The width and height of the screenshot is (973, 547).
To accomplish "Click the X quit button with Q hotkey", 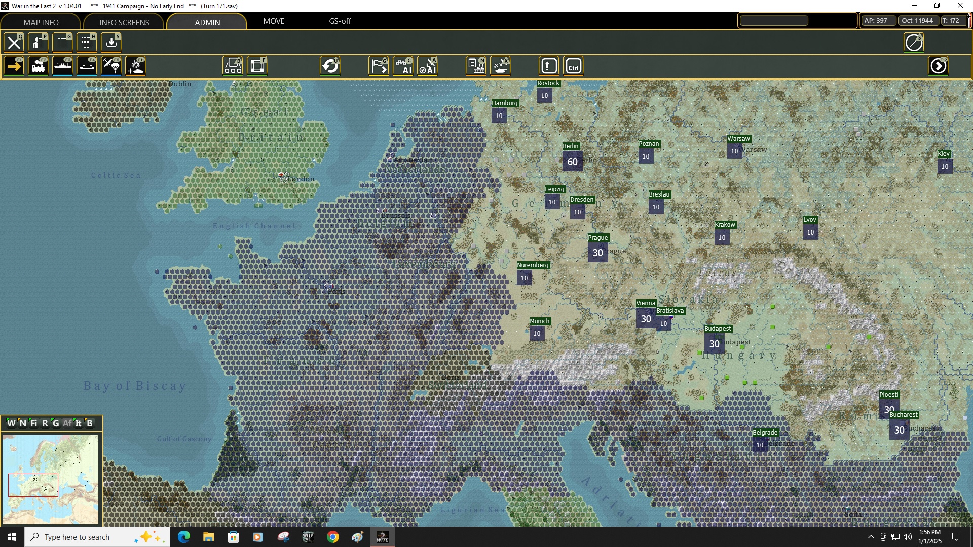I will pyautogui.click(x=14, y=43).
